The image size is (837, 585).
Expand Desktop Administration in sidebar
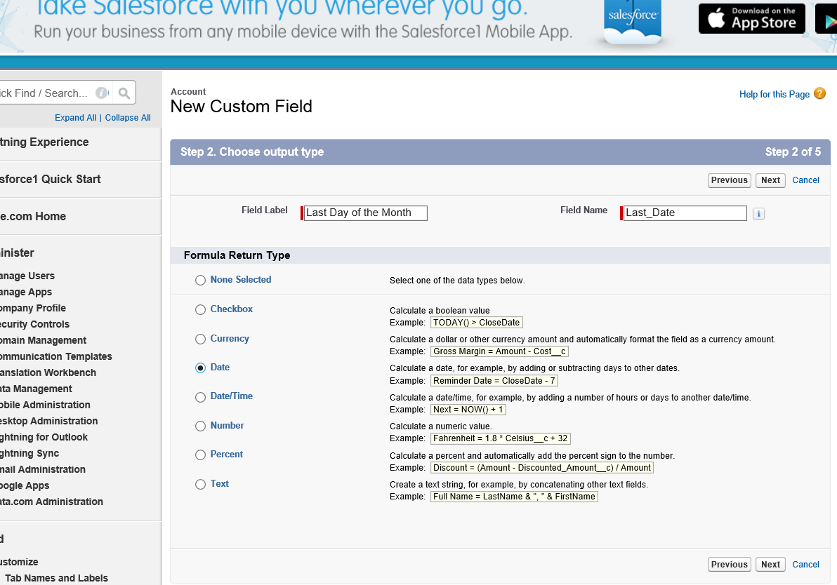[48, 421]
